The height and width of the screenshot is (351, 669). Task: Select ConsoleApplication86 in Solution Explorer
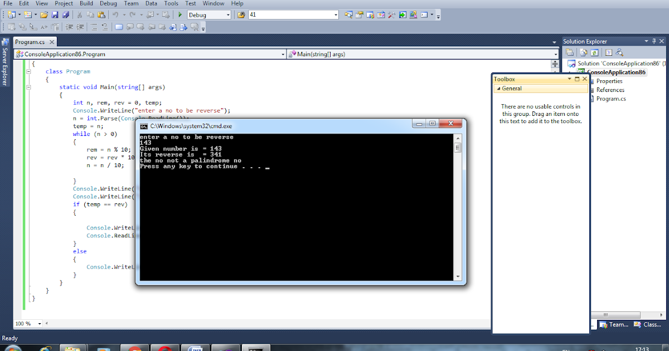pos(616,72)
